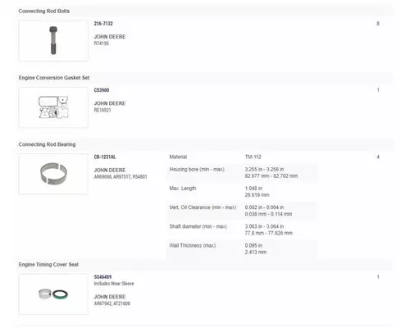This screenshot has width=410, height=328.
Task: Click OEM number RE16921
Action: pos(102,110)
